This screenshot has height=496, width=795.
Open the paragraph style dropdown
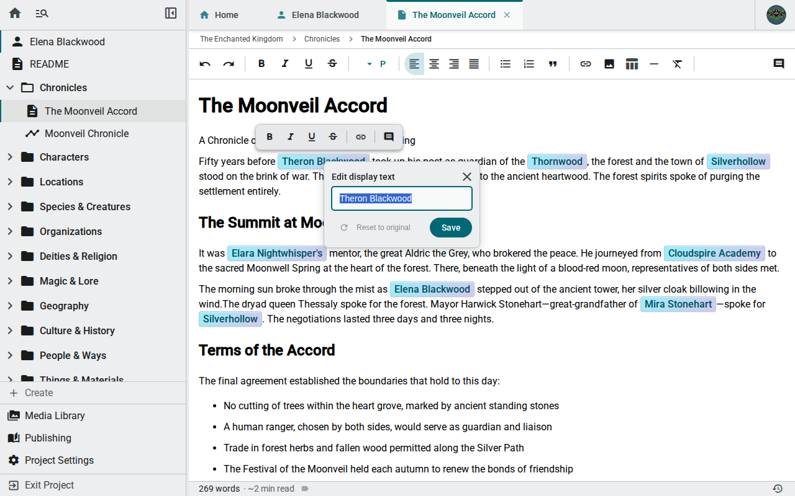[x=376, y=64]
